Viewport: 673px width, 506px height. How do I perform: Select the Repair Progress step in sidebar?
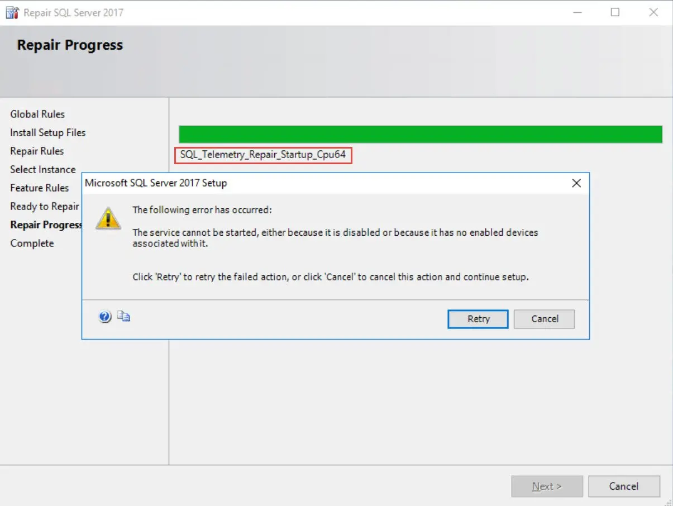(x=46, y=225)
